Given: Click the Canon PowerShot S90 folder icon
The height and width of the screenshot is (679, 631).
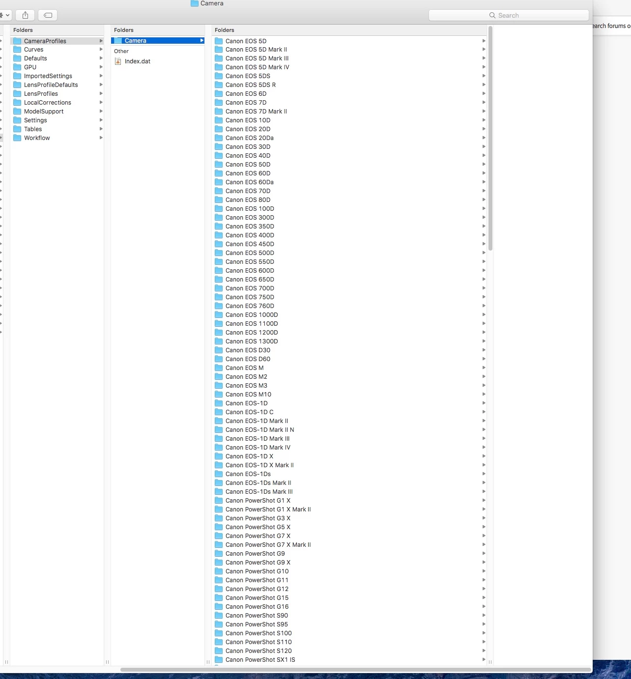Looking at the screenshot, I should click(x=219, y=615).
